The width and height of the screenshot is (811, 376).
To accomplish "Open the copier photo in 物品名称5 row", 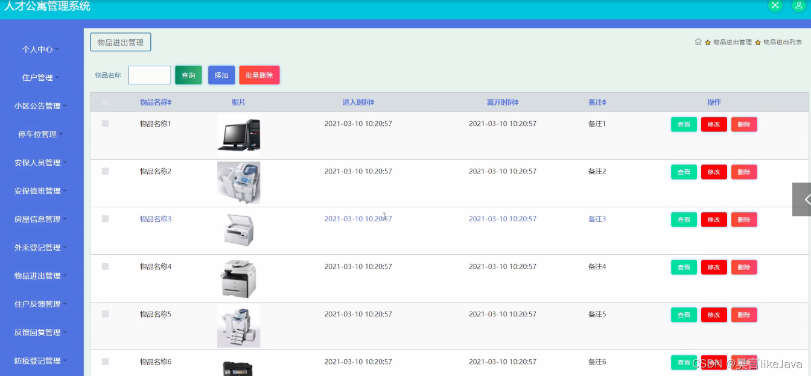I will click(x=239, y=326).
